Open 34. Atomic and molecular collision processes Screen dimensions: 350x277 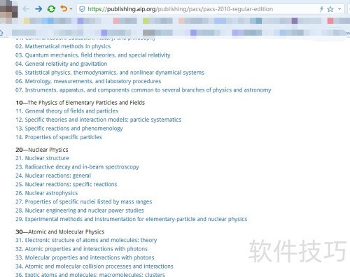point(94,267)
